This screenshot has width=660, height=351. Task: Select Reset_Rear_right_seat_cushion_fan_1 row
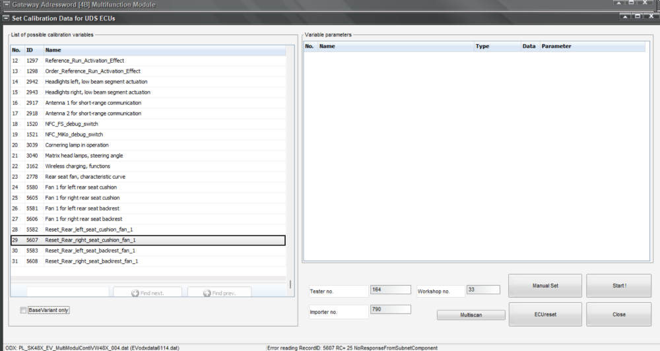point(148,240)
